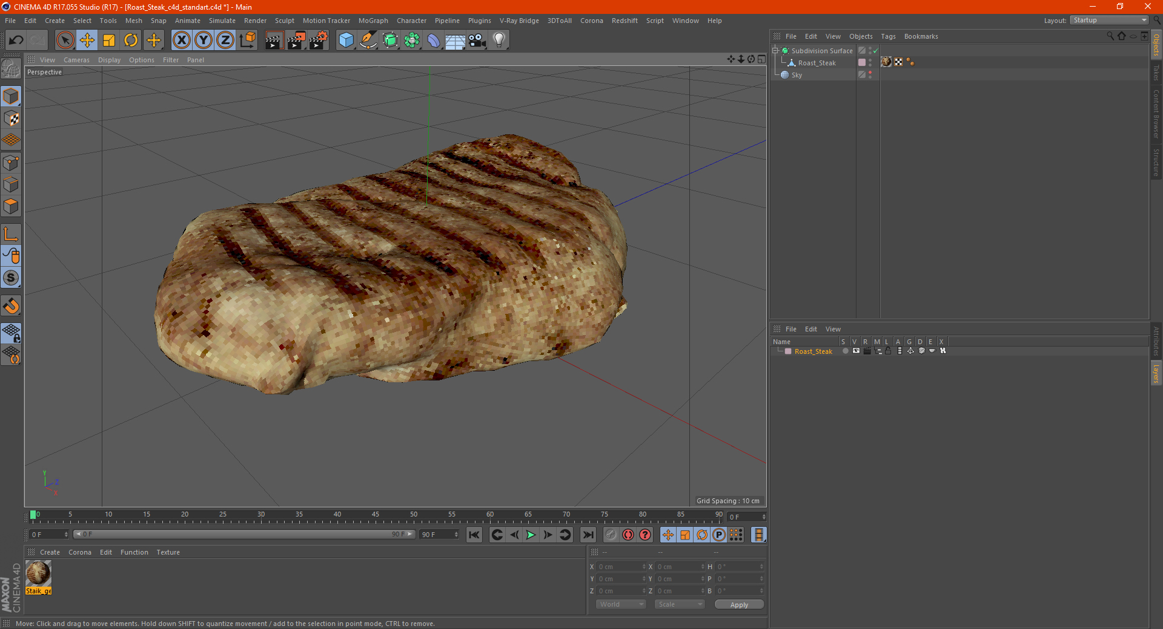
Task: Click the timeline preview range slider
Action: click(244, 534)
